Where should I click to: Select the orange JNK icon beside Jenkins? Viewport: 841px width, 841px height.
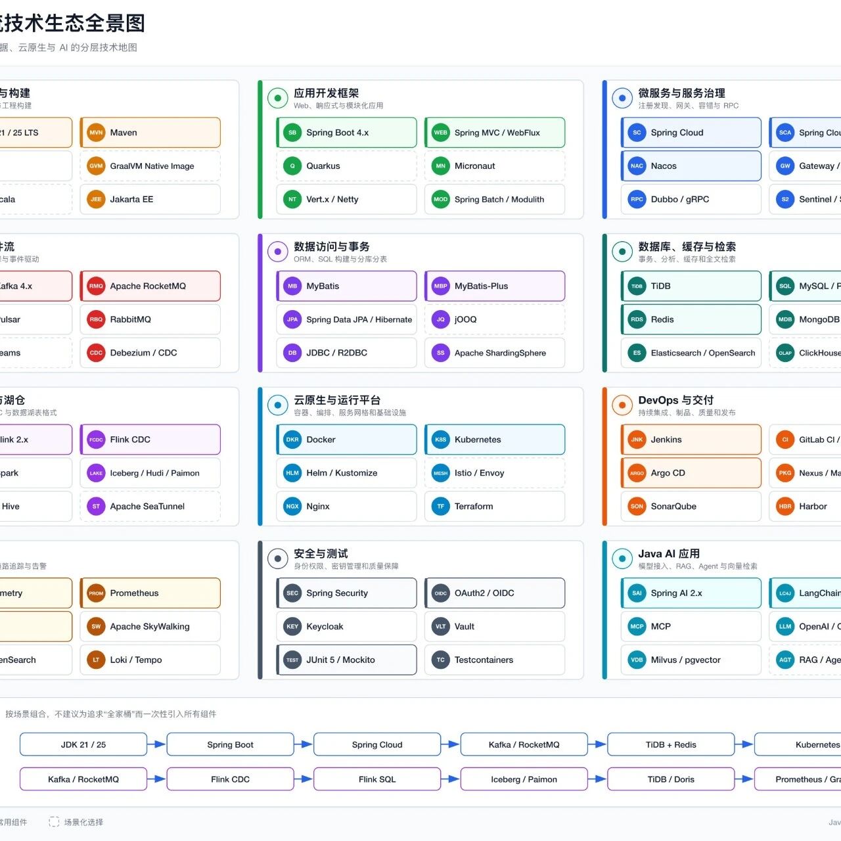pyautogui.click(x=637, y=440)
